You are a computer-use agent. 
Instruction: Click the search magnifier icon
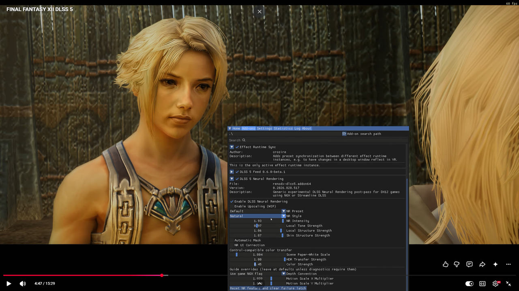244,140
